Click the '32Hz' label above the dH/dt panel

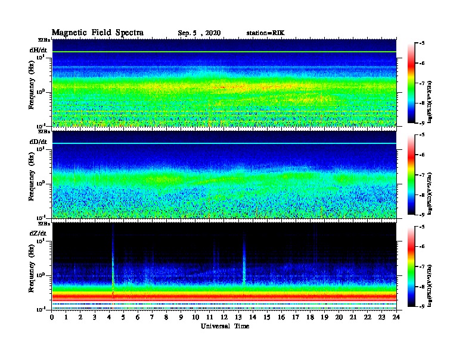44,40
